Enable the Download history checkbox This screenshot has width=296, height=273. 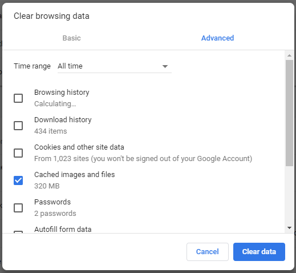click(18, 126)
